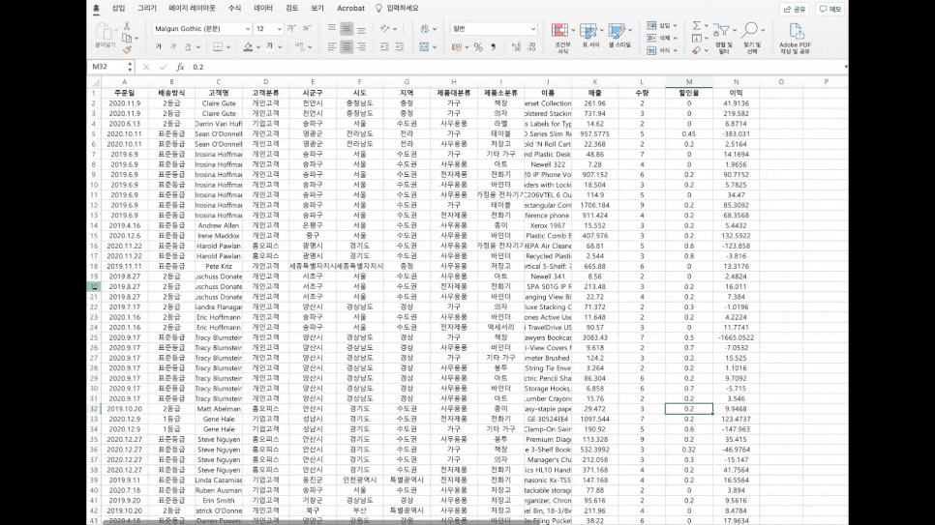Switch to the Acrobat ribbon tab

(350, 9)
